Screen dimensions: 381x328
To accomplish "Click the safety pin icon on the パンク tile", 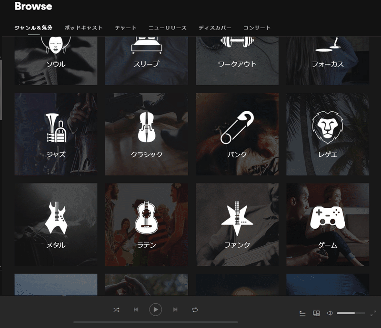I will pos(237,127).
